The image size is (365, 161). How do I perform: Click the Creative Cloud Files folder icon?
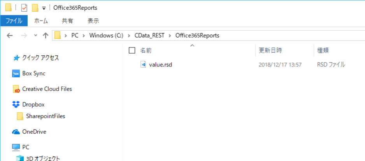16,89
